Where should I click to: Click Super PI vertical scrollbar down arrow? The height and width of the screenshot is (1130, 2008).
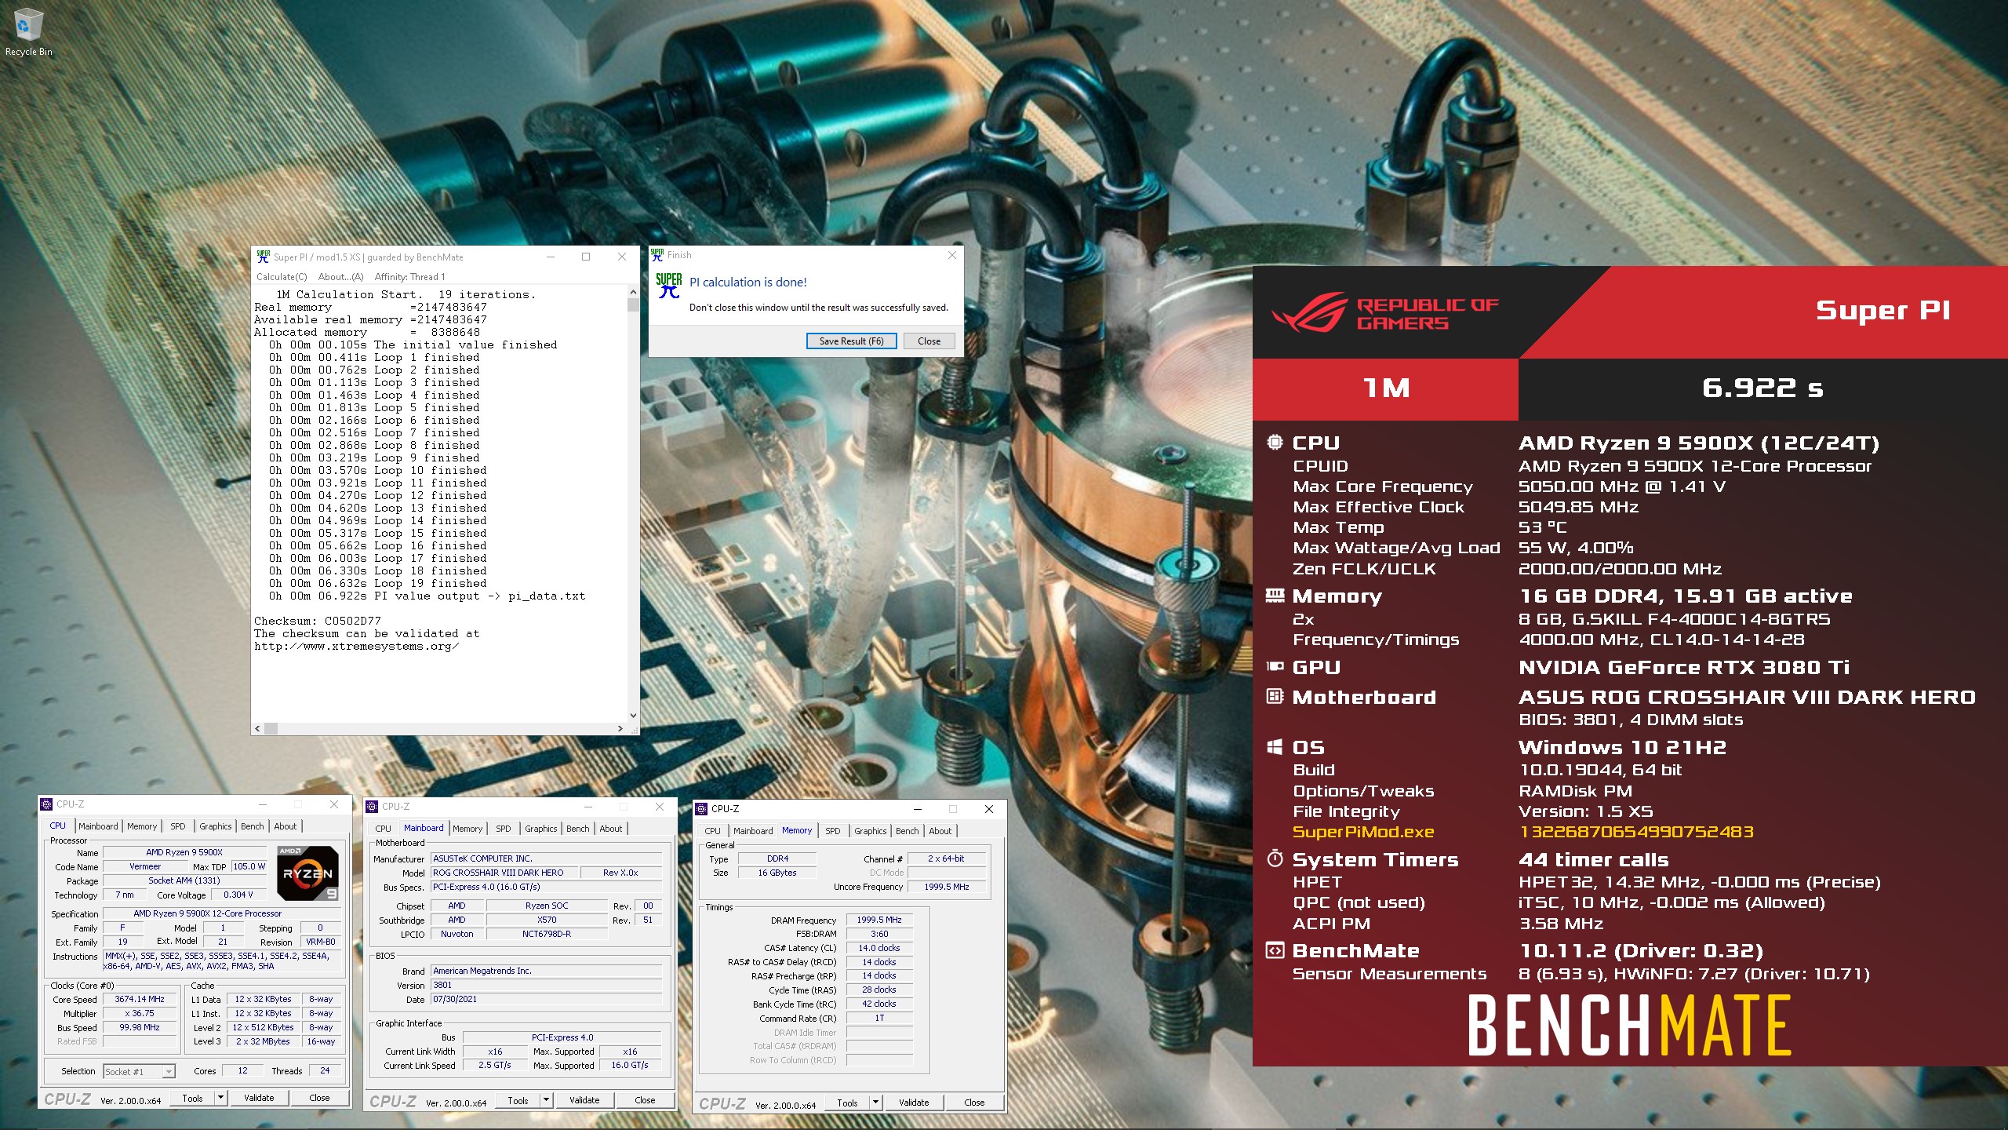[633, 716]
